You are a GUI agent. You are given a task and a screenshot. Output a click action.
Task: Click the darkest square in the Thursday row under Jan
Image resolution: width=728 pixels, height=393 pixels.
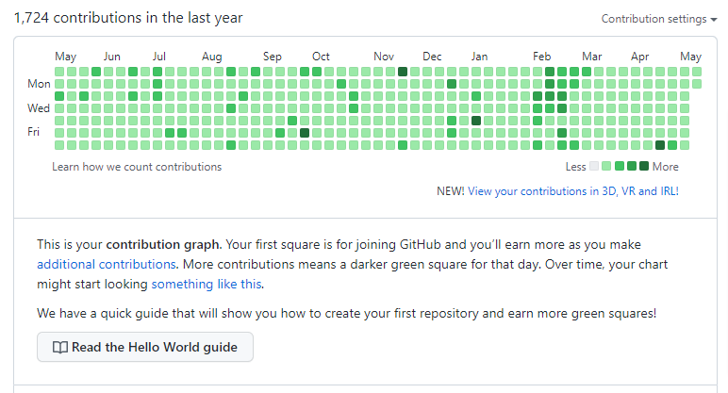[476, 121]
